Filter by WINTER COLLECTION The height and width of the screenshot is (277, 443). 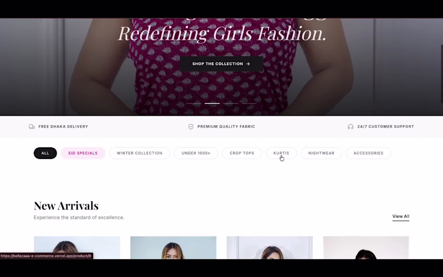tap(140, 153)
